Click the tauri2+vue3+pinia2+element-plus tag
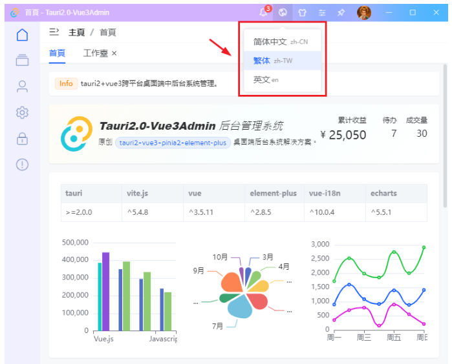Image resolution: width=452 pixels, height=364 pixels. pyautogui.click(x=173, y=143)
